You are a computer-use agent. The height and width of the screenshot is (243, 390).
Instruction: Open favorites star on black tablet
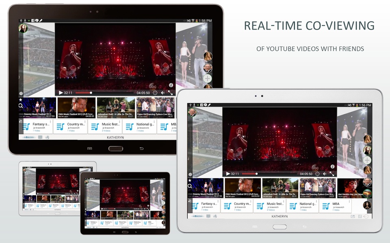pos(21,100)
